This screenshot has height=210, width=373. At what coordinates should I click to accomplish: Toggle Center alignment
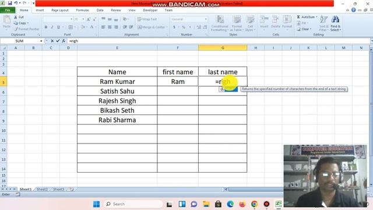[110, 27]
